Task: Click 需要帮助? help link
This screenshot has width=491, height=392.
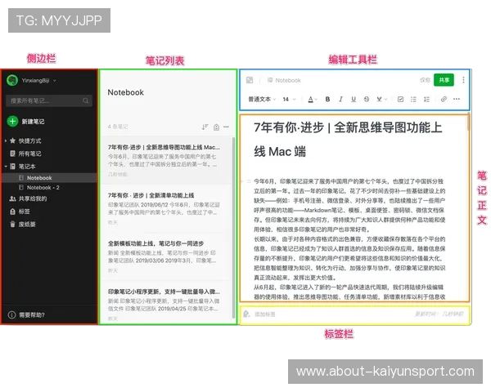Action: [x=32, y=314]
